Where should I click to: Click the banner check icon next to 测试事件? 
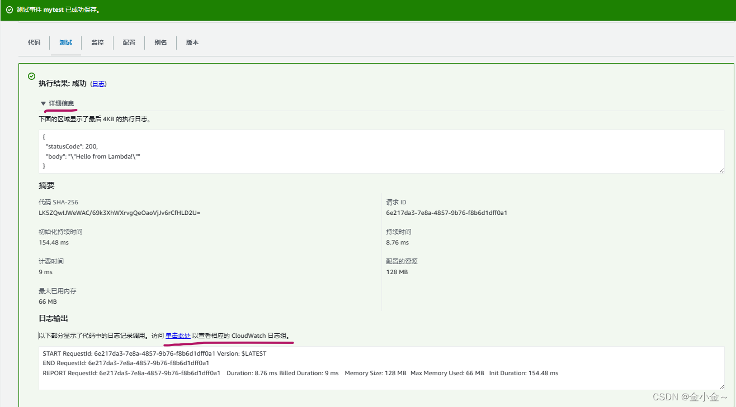click(x=10, y=11)
